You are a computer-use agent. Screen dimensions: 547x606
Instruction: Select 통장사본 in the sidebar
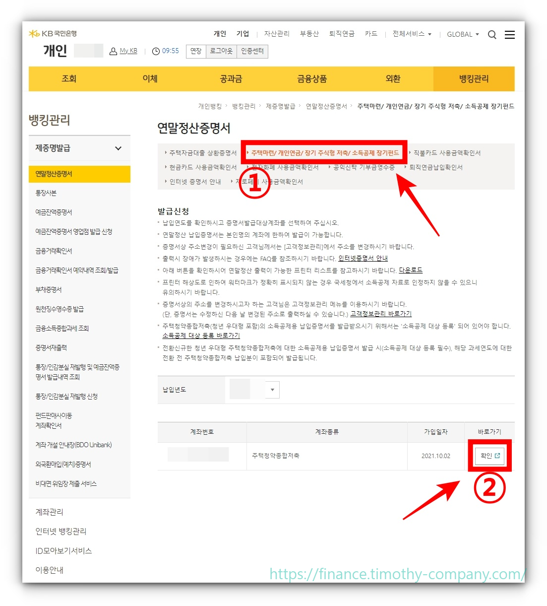coord(46,193)
